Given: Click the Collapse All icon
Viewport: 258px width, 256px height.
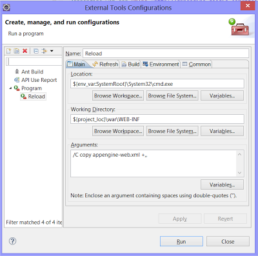Looking at the screenshot, I should [36, 51].
